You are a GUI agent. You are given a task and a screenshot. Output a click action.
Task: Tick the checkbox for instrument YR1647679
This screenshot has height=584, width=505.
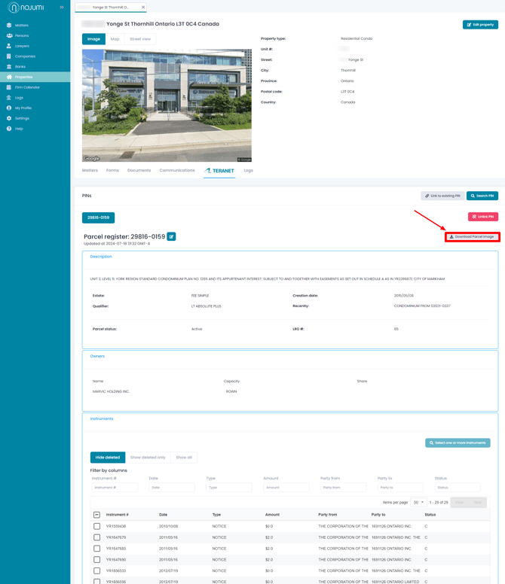click(x=96, y=537)
